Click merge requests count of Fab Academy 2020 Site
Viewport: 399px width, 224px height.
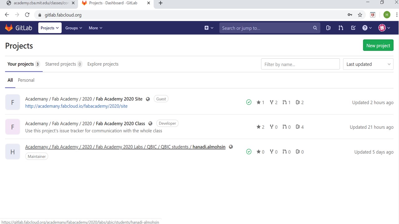click(x=286, y=102)
